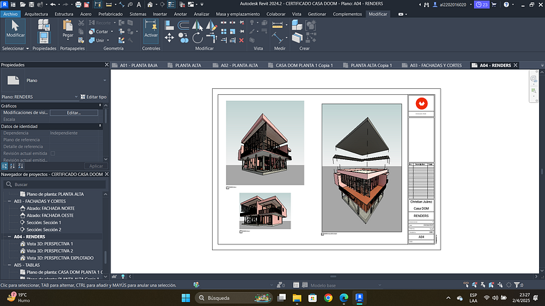
Task: Click the scissors Cut to clipboard icon
Action: [81, 23]
